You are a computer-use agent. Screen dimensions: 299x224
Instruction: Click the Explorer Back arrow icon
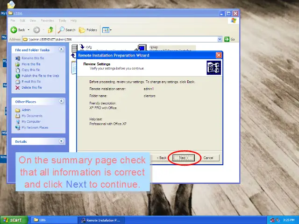(x=14, y=30)
